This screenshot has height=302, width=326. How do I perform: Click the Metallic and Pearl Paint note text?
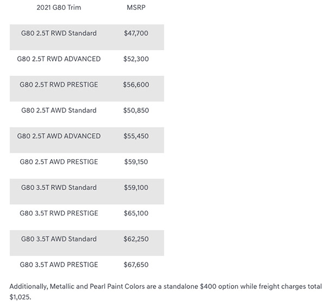[166, 292]
